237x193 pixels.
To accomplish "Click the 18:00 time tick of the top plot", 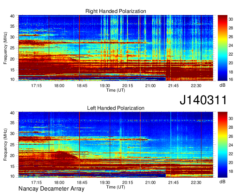I will click(59, 86).
